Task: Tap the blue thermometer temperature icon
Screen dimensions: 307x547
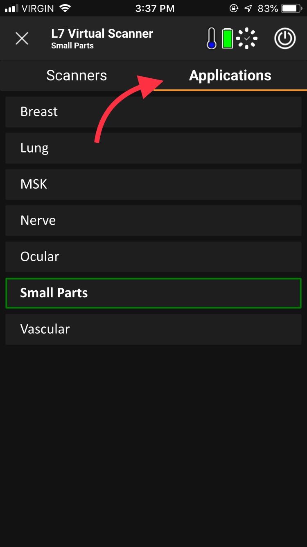Action: pyautogui.click(x=211, y=39)
